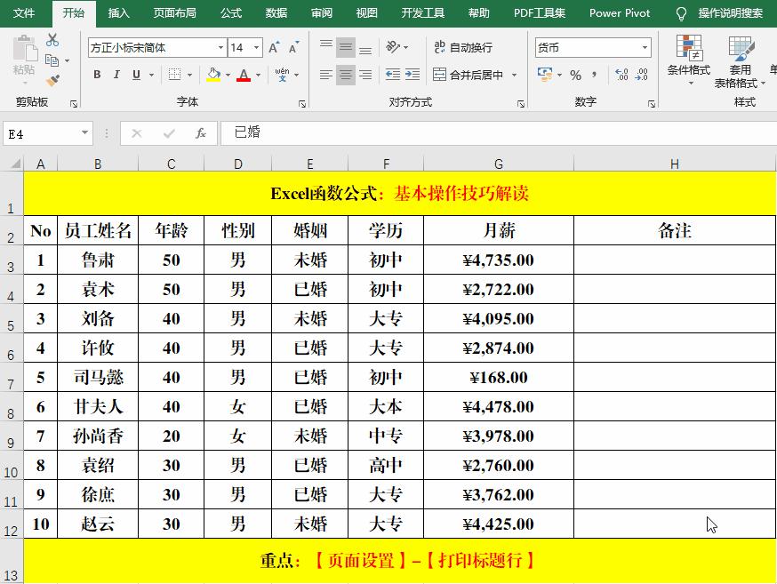The height and width of the screenshot is (584, 777).
Task: Expand the font size dropdown
Action: click(257, 47)
